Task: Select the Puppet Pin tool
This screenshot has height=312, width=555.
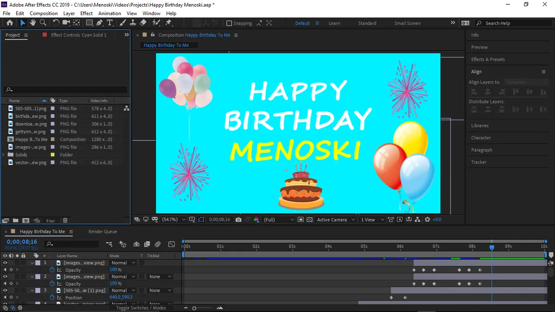Action: click(x=169, y=23)
